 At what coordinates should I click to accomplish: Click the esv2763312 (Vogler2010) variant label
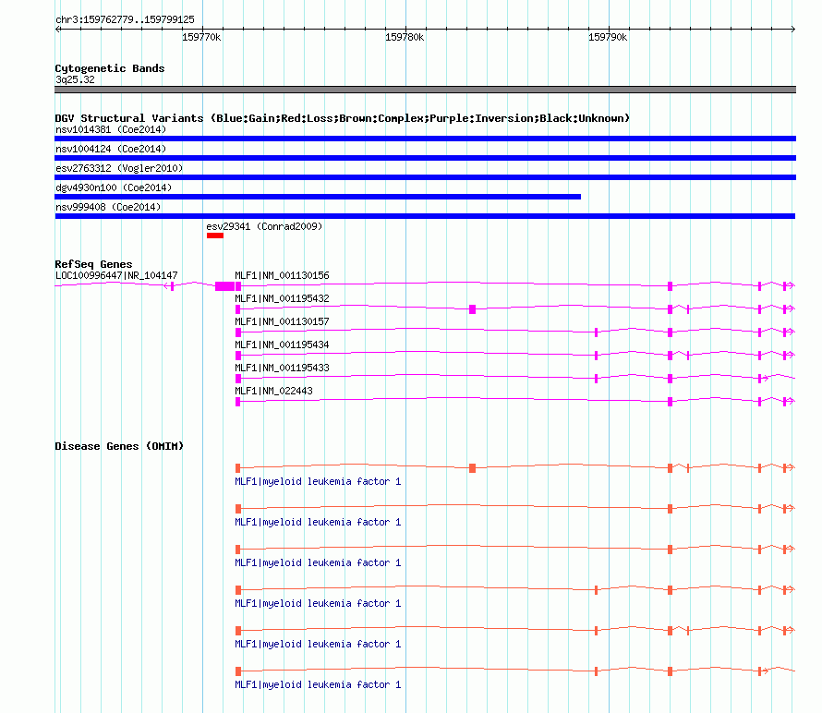click(119, 168)
